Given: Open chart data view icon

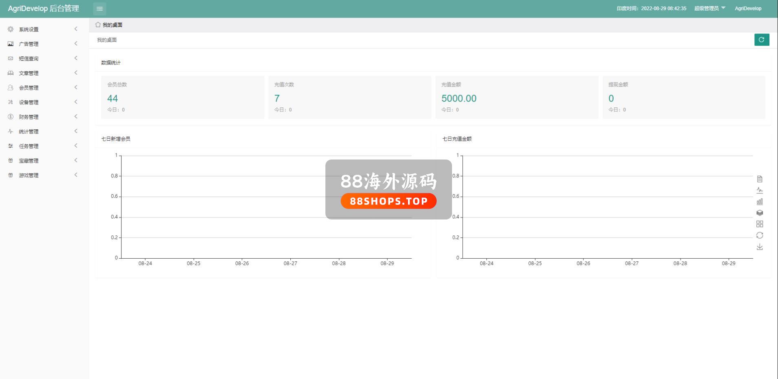Looking at the screenshot, I should pyautogui.click(x=759, y=179).
